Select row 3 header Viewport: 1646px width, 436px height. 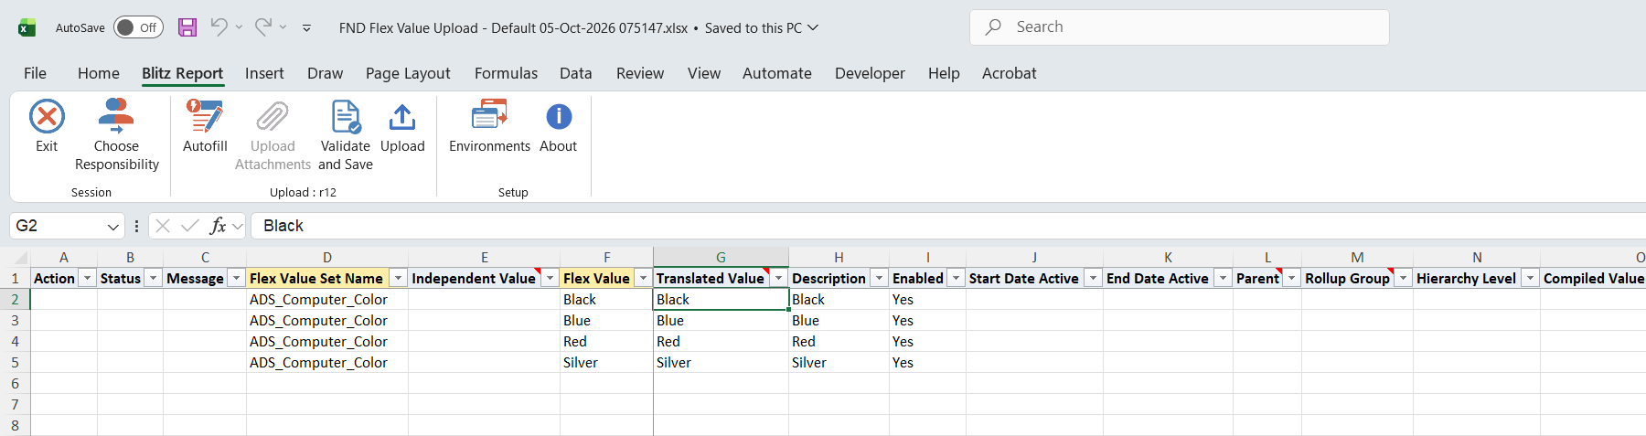(x=15, y=321)
